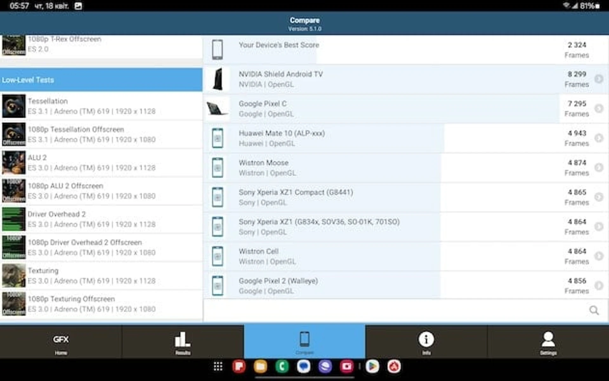Select the Texturing test thumbnail
609x381 pixels.
click(x=14, y=276)
